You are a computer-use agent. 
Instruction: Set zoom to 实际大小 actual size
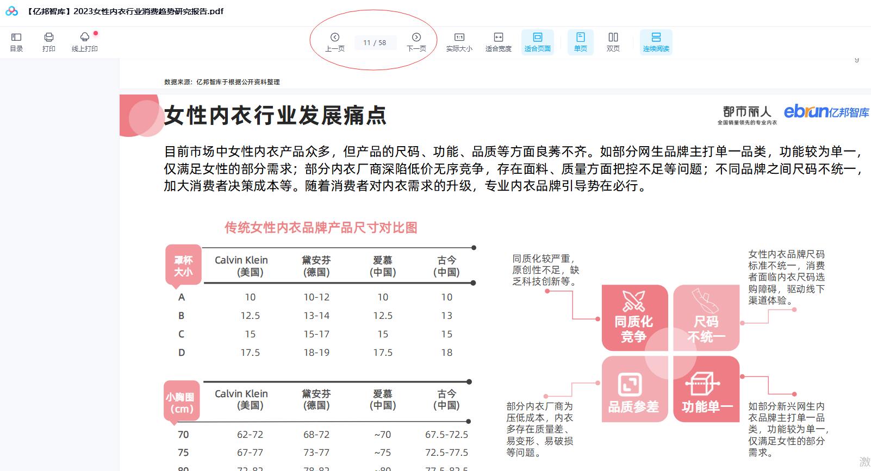(x=459, y=42)
